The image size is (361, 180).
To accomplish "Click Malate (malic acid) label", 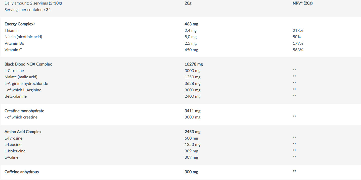I will (21, 77).
